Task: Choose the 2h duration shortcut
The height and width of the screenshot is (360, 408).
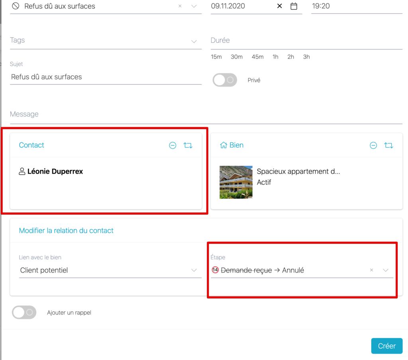Action: (x=290, y=57)
